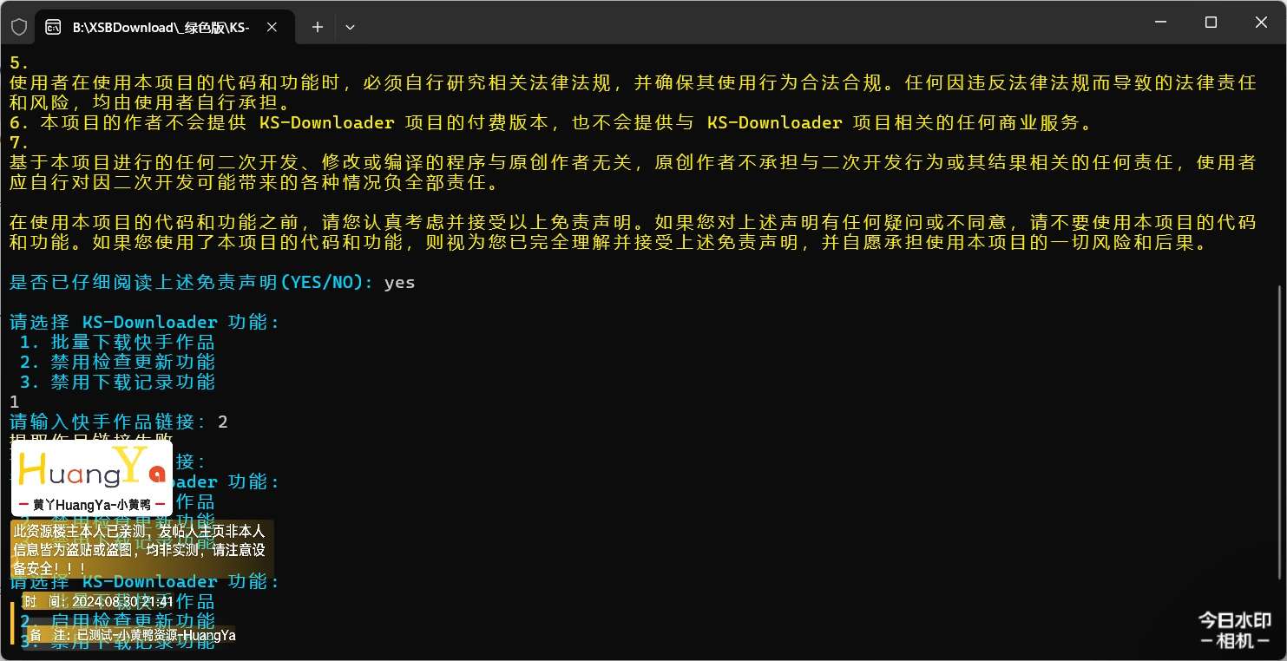Maximize the terminal window
Screen dimensions: 1287x661
pyautogui.click(x=1211, y=23)
